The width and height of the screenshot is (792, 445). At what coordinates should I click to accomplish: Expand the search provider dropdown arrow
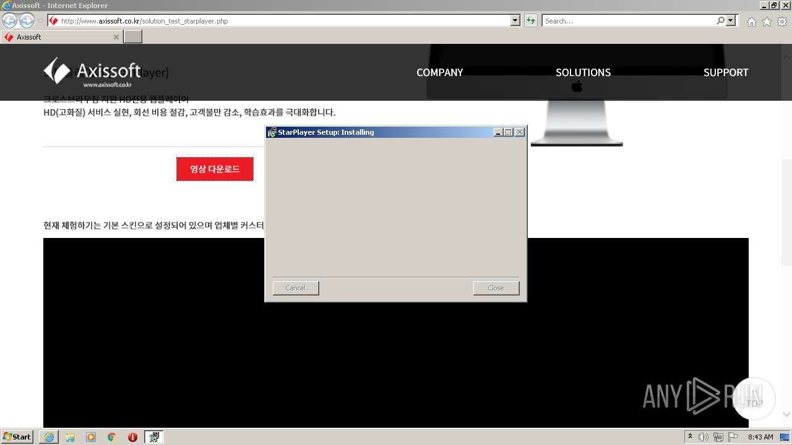pos(731,20)
